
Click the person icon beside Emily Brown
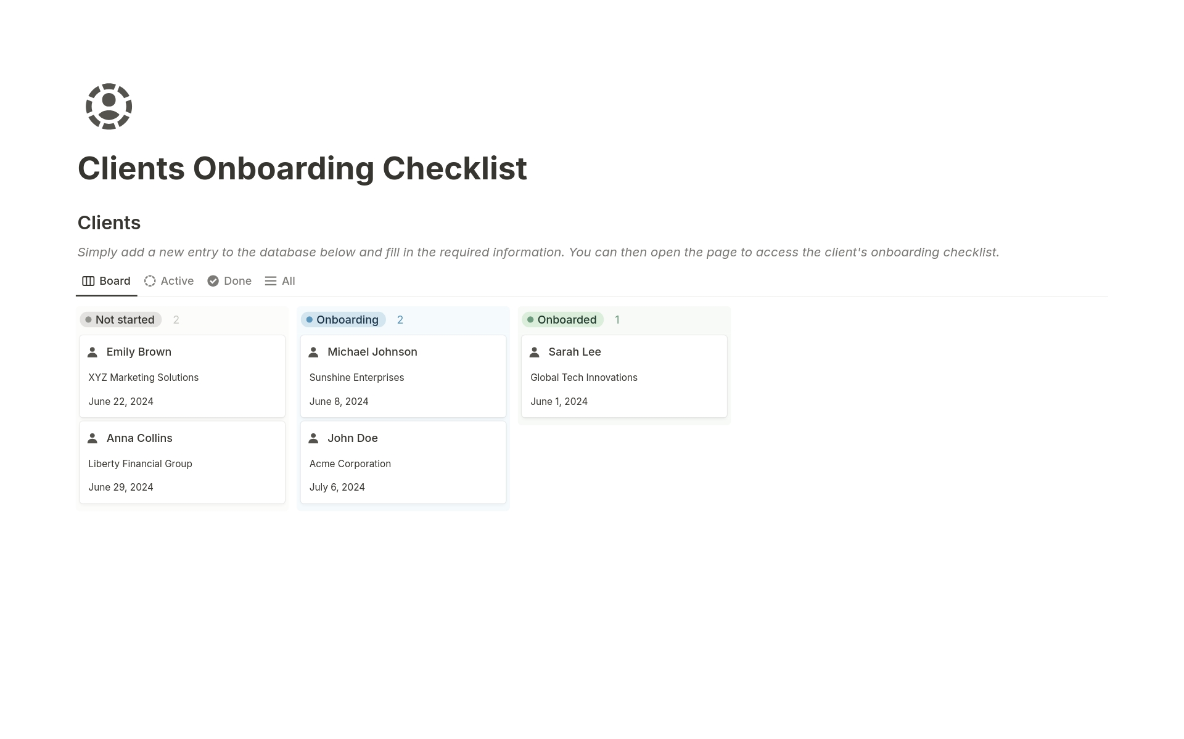92,352
